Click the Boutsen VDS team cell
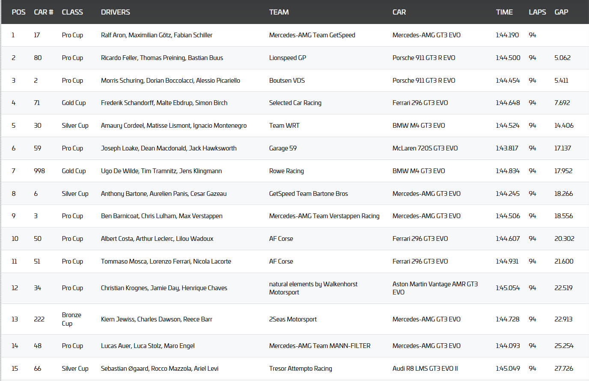589x381 pixels. (x=287, y=81)
